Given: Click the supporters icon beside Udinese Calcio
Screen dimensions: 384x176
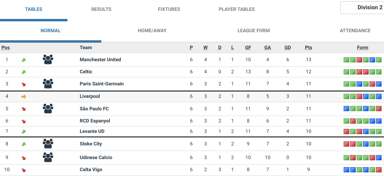Looking at the screenshot, I should [48, 157].
